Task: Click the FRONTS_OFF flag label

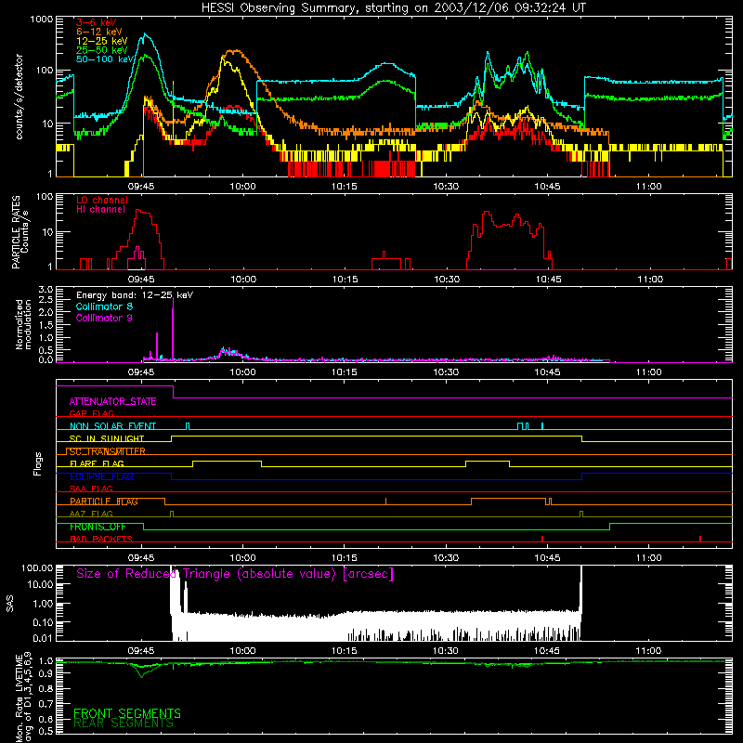Action: click(x=98, y=527)
